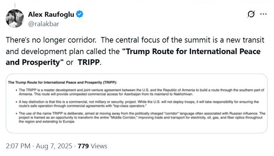This screenshot has width=274, height=156.
Task: Click the bold TRIPP abbreviation in tweet
Action: pyautogui.click(x=89, y=62)
